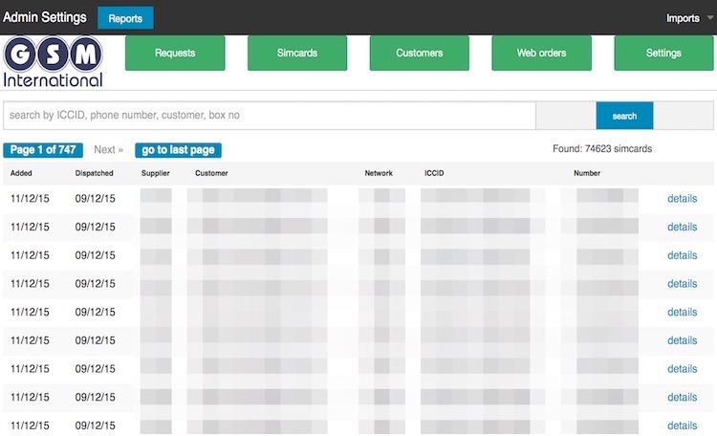Open the Web orders section
This screenshot has width=717, height=436.
541,54
